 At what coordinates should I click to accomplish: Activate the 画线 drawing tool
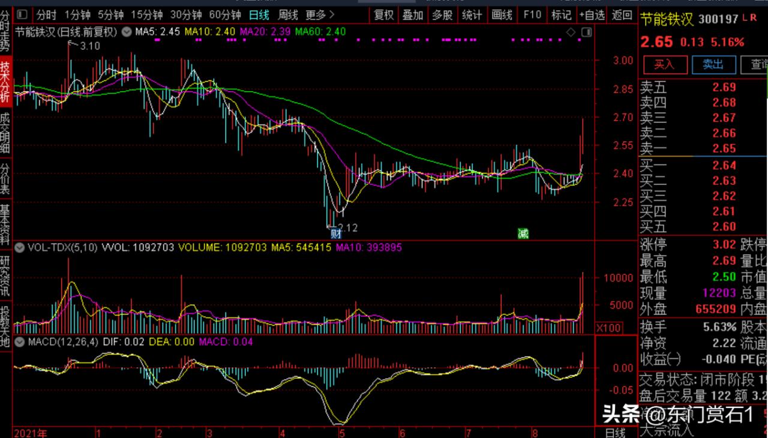502,15
